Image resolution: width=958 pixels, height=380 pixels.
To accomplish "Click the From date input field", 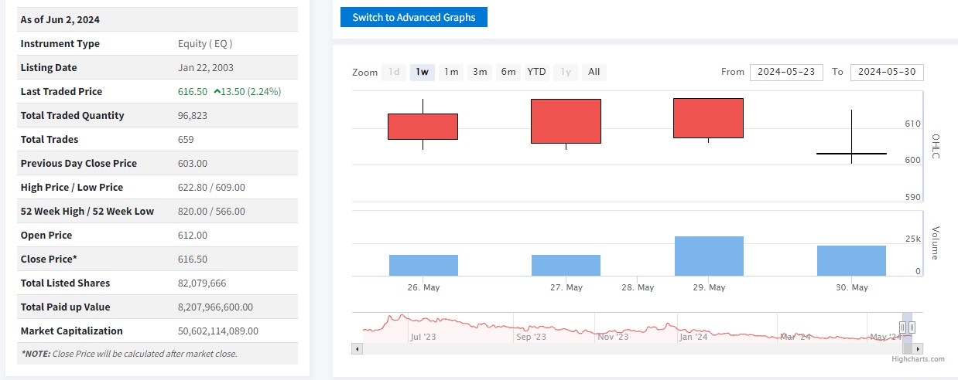I will [x=785, y=72].
